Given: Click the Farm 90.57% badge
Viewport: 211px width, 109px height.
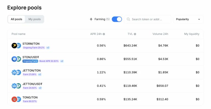Looking at the screenshot, I should [30, 101].
